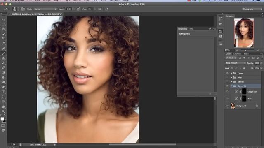Hide the Background layer

point(227,106)
